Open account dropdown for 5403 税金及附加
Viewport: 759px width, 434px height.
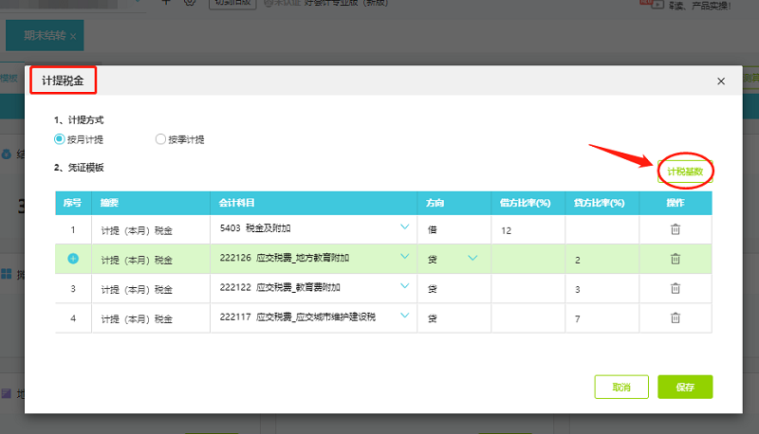405,226
